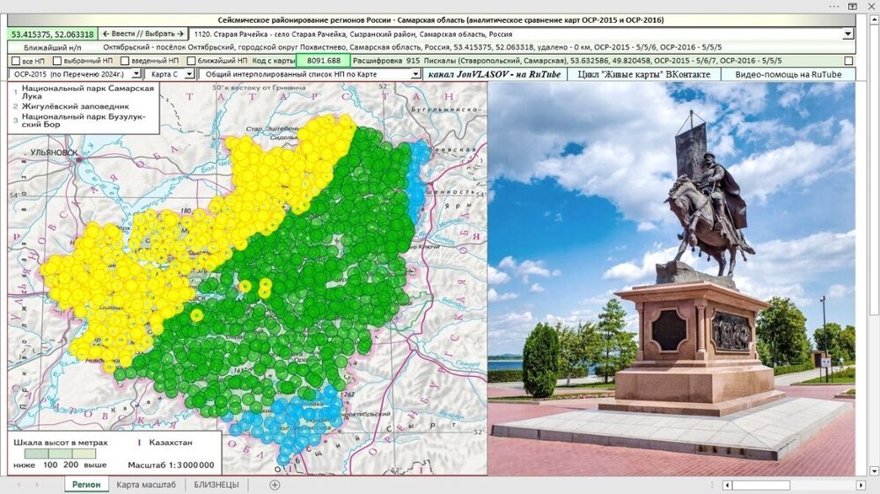Click the elevation scale color legend
880x494 pixels.
click(60, 453)
